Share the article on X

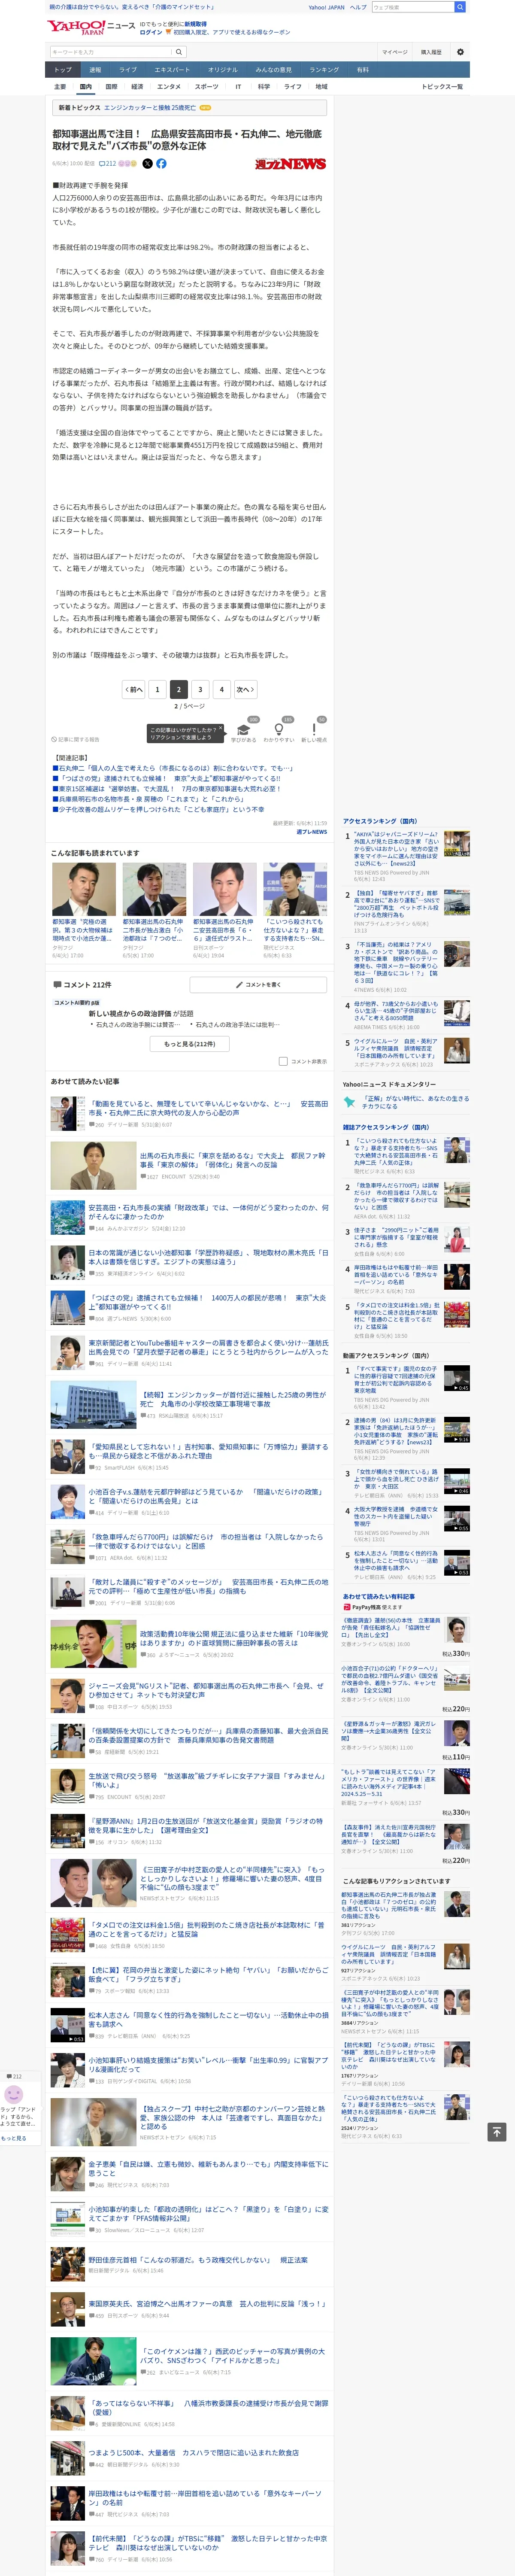147,163
